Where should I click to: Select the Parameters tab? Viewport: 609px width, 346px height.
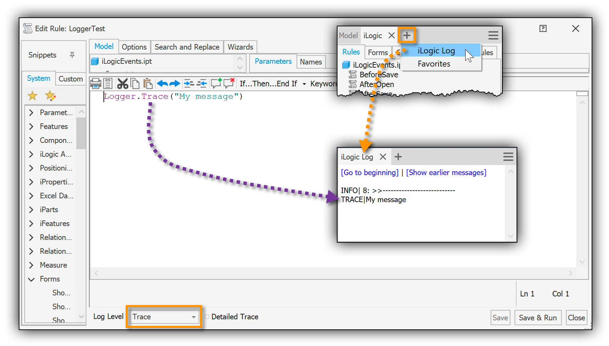(273, 61)
